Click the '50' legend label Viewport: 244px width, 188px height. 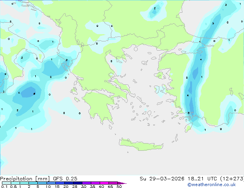pos(119,186)
